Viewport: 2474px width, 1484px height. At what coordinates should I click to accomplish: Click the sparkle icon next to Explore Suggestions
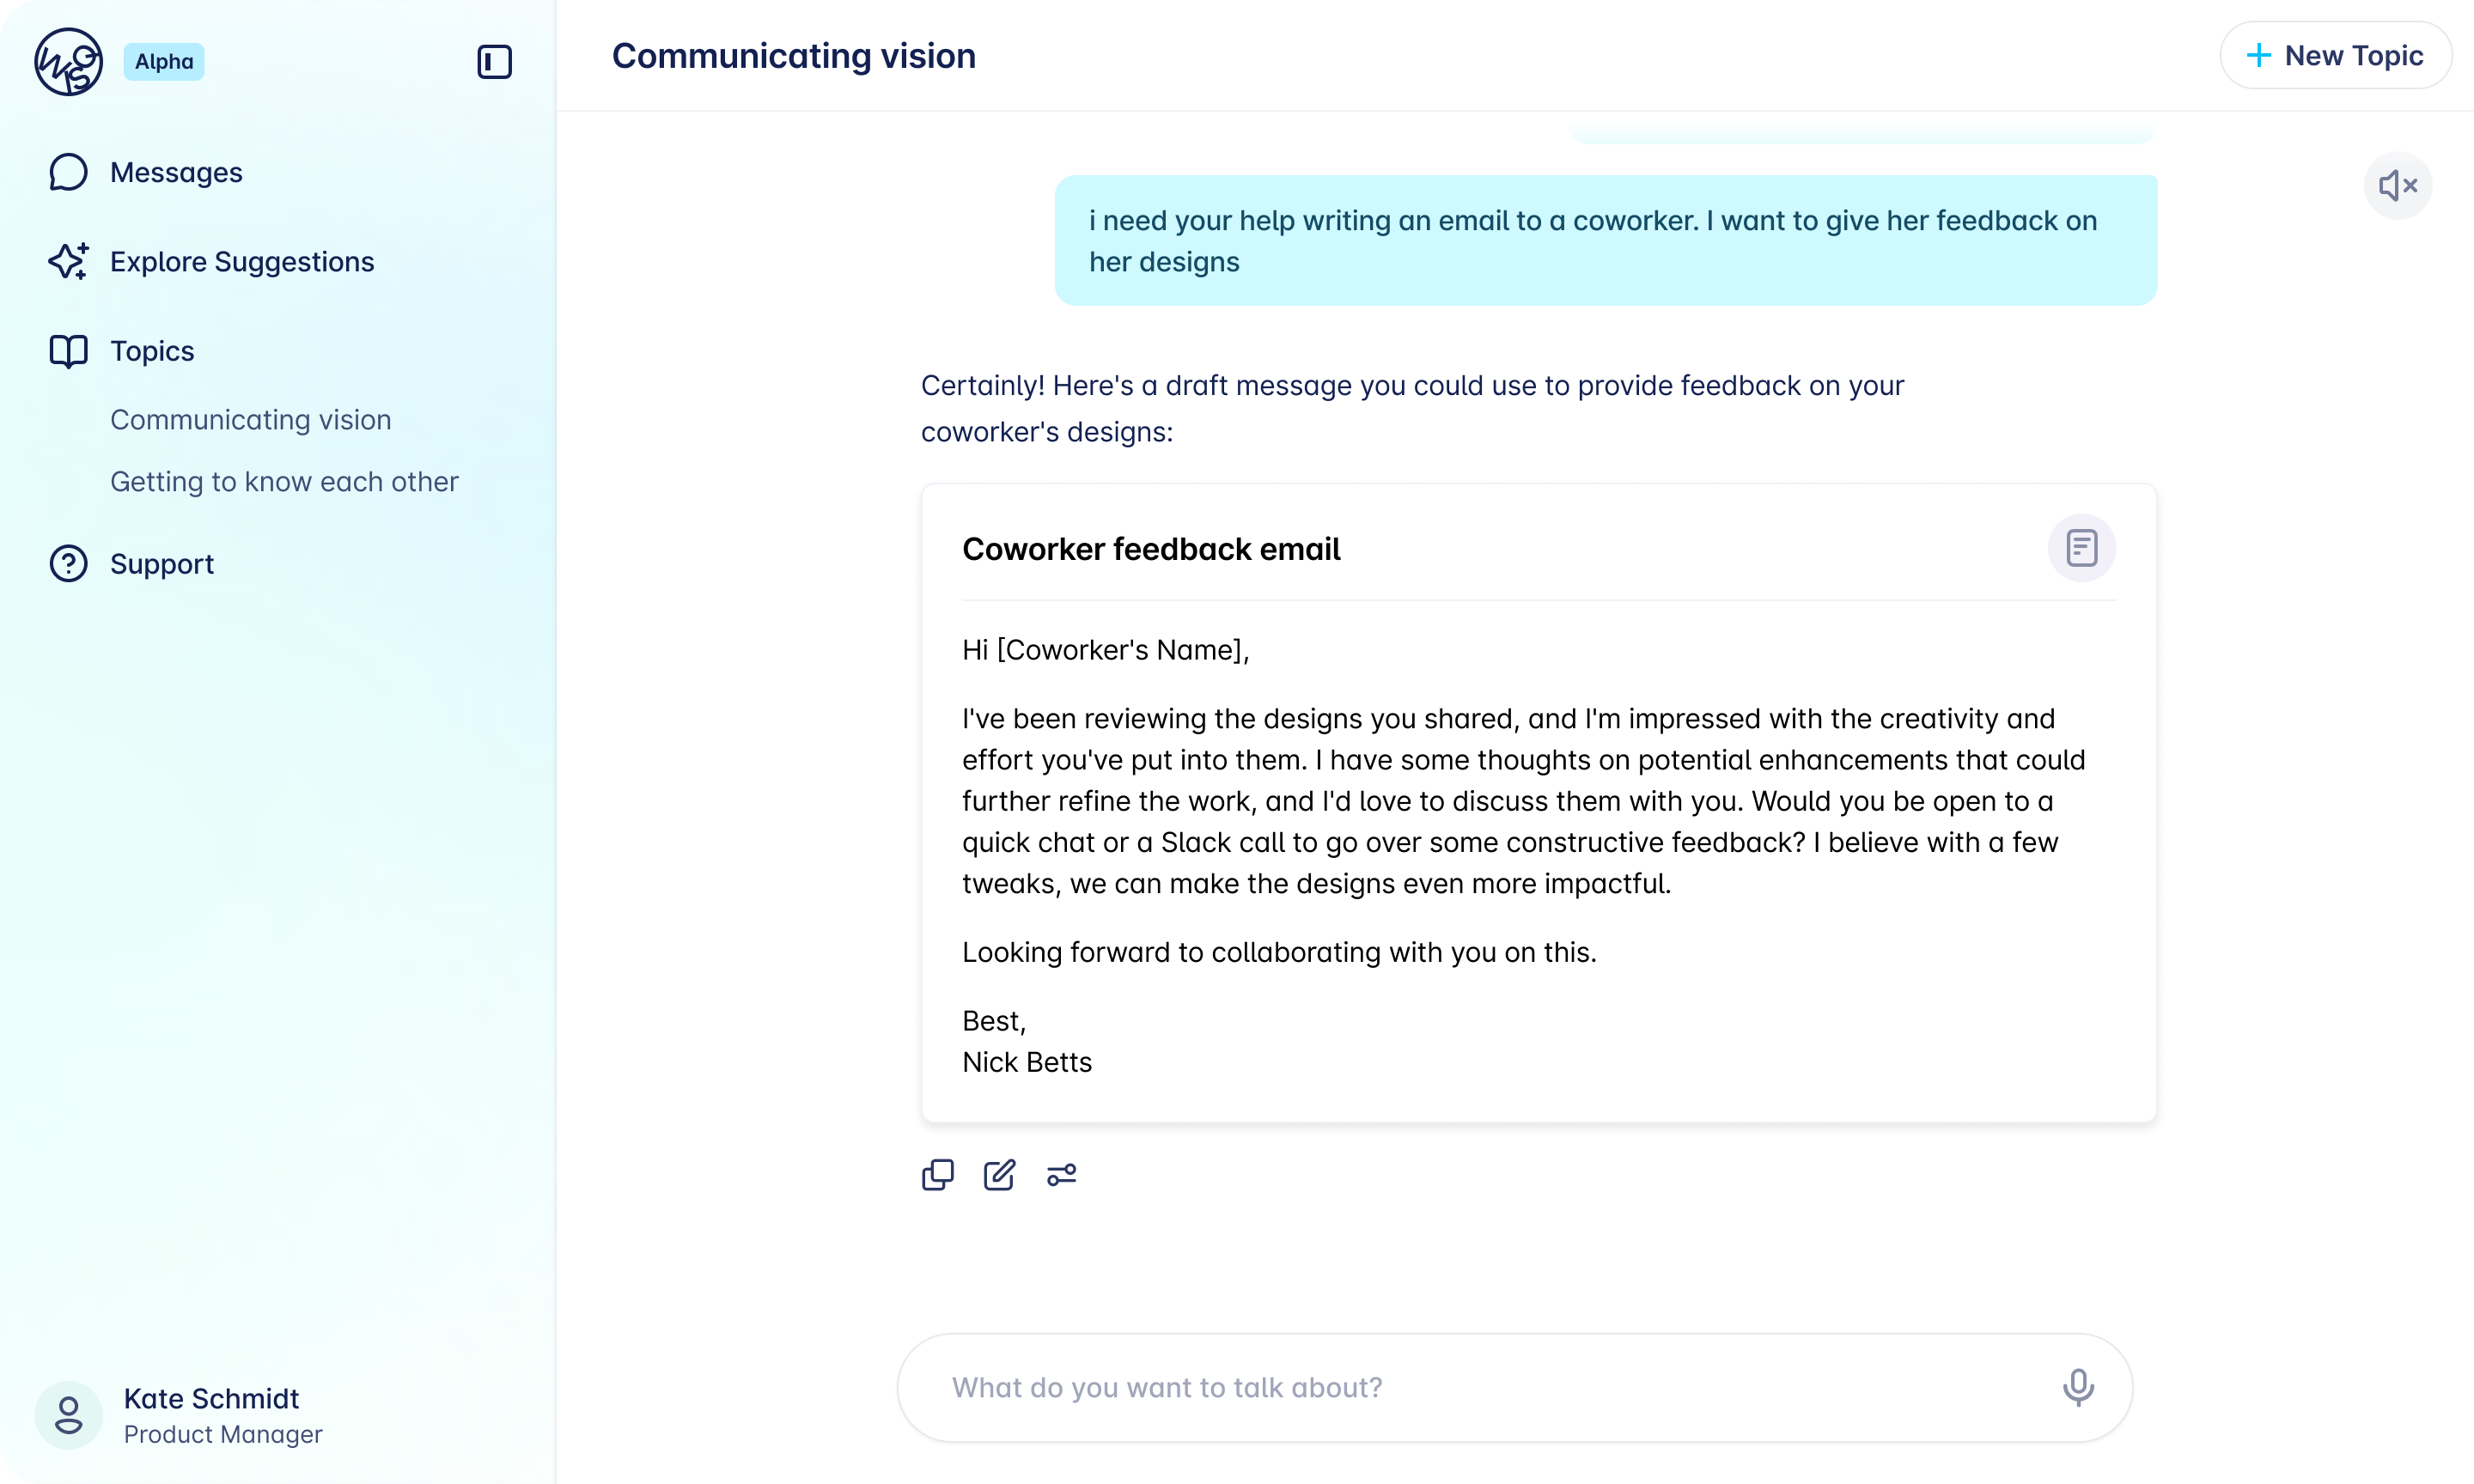coord(67,261)
